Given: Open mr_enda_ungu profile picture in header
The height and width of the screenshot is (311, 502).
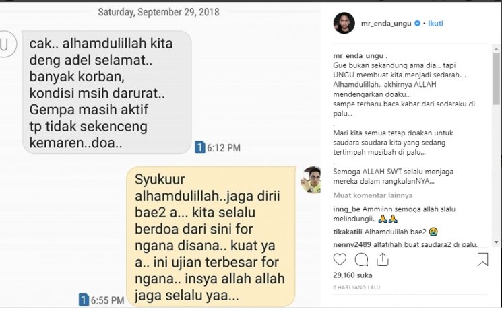Looking at the screenshot, I should [344, 23].
